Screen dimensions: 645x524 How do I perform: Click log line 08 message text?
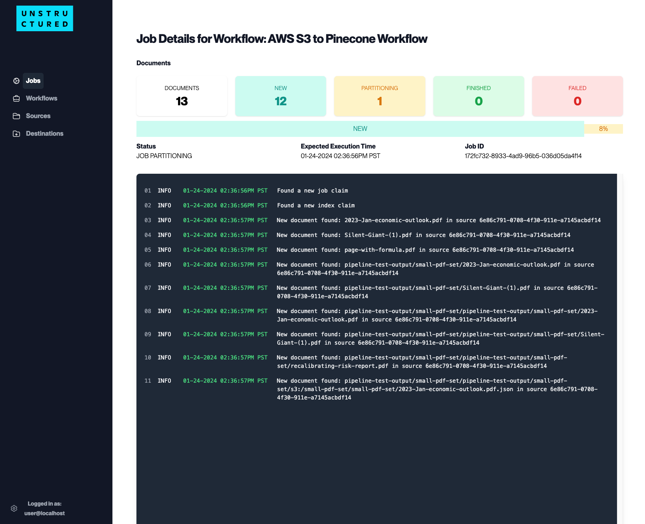tap(437, 315)
